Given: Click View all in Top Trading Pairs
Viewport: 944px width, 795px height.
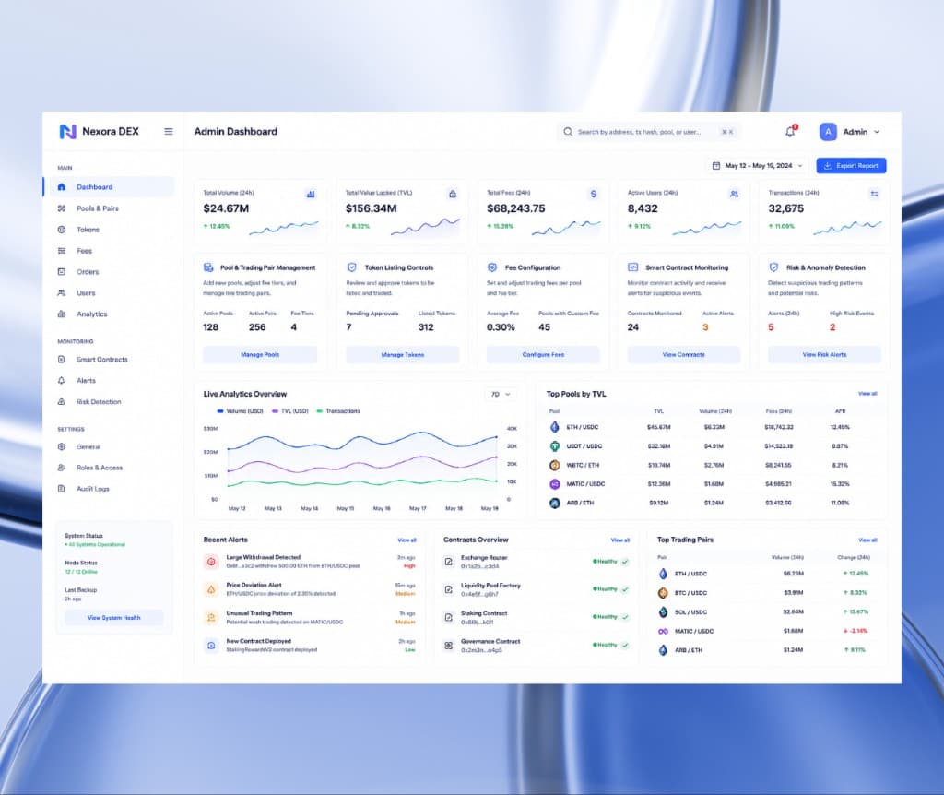Looking at the screenshot, I should click(867, 540).
